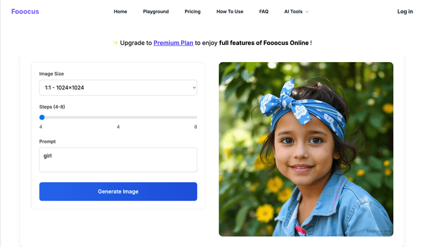Open the Playground page
This screenshot has height=247, width=423.
(156, 12)
